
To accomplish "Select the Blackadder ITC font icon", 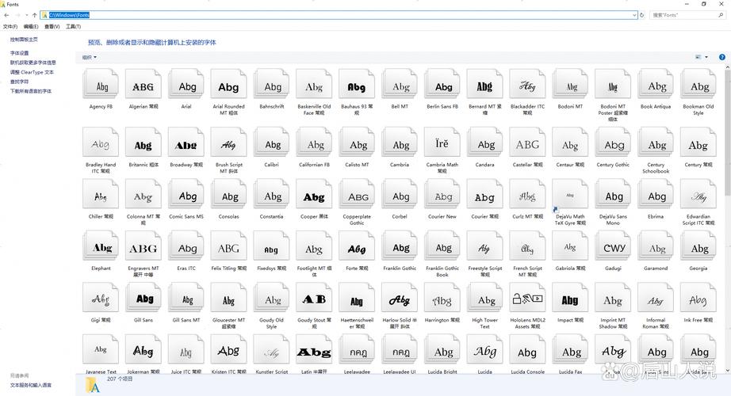I will click(528, 84).
